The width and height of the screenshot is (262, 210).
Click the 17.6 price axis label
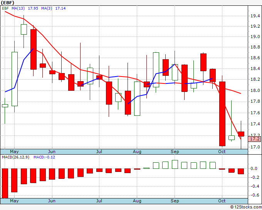pyautogui.click(x=255, y=113)
